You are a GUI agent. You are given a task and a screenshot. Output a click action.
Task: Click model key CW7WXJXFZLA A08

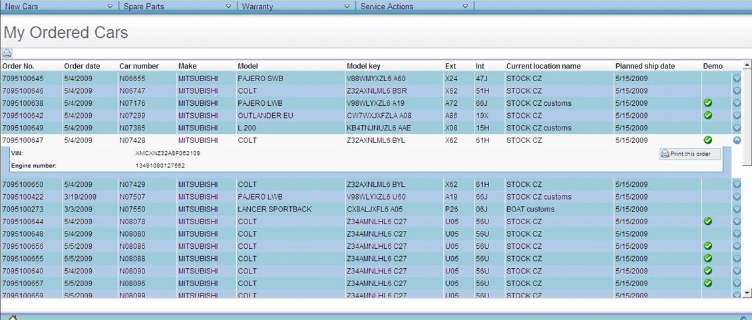pyautogui.click(x=379, y=116)
